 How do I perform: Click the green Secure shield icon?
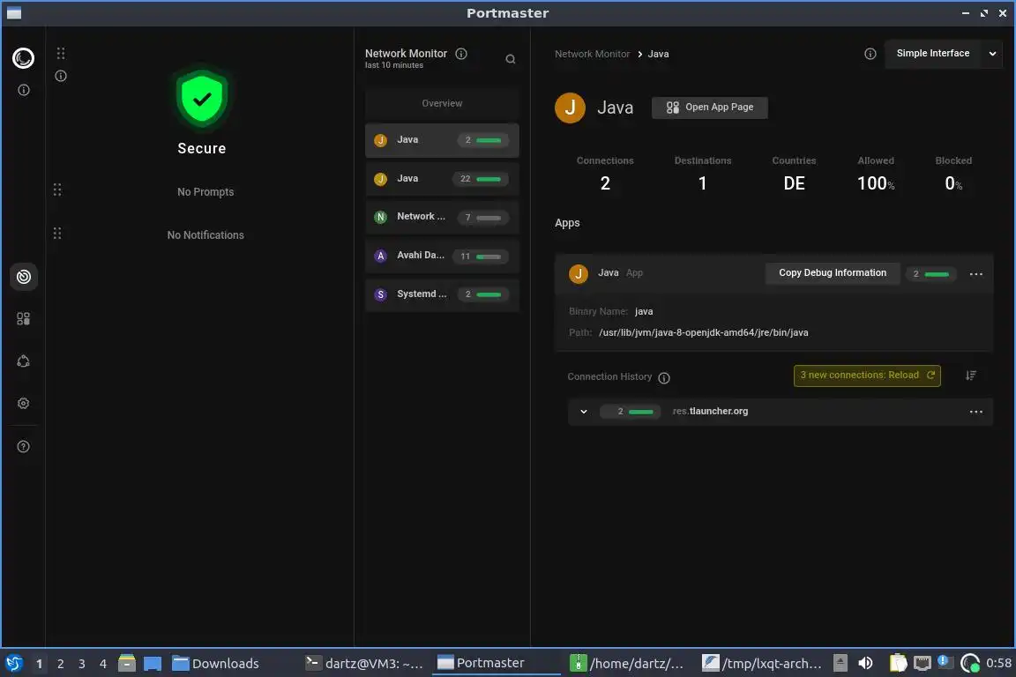coord(202,99)
